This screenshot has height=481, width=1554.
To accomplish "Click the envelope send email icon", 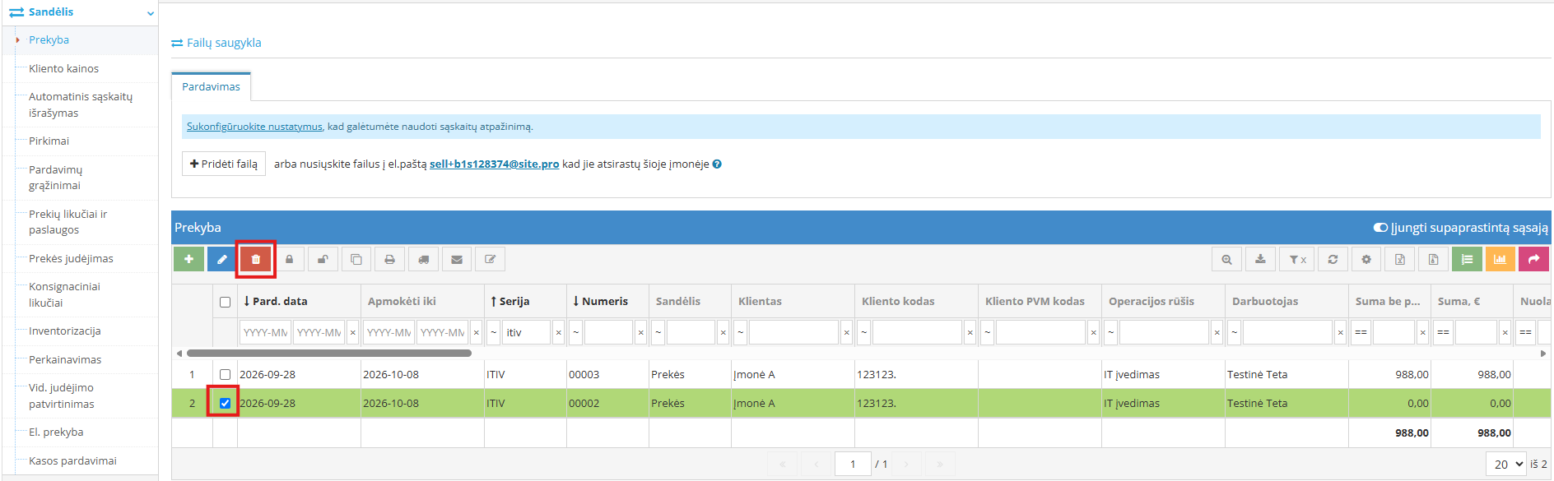I will [x=457, y=259].
